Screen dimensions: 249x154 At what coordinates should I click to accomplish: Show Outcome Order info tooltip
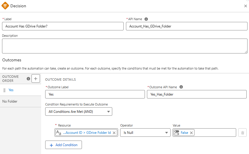(28, 79)
